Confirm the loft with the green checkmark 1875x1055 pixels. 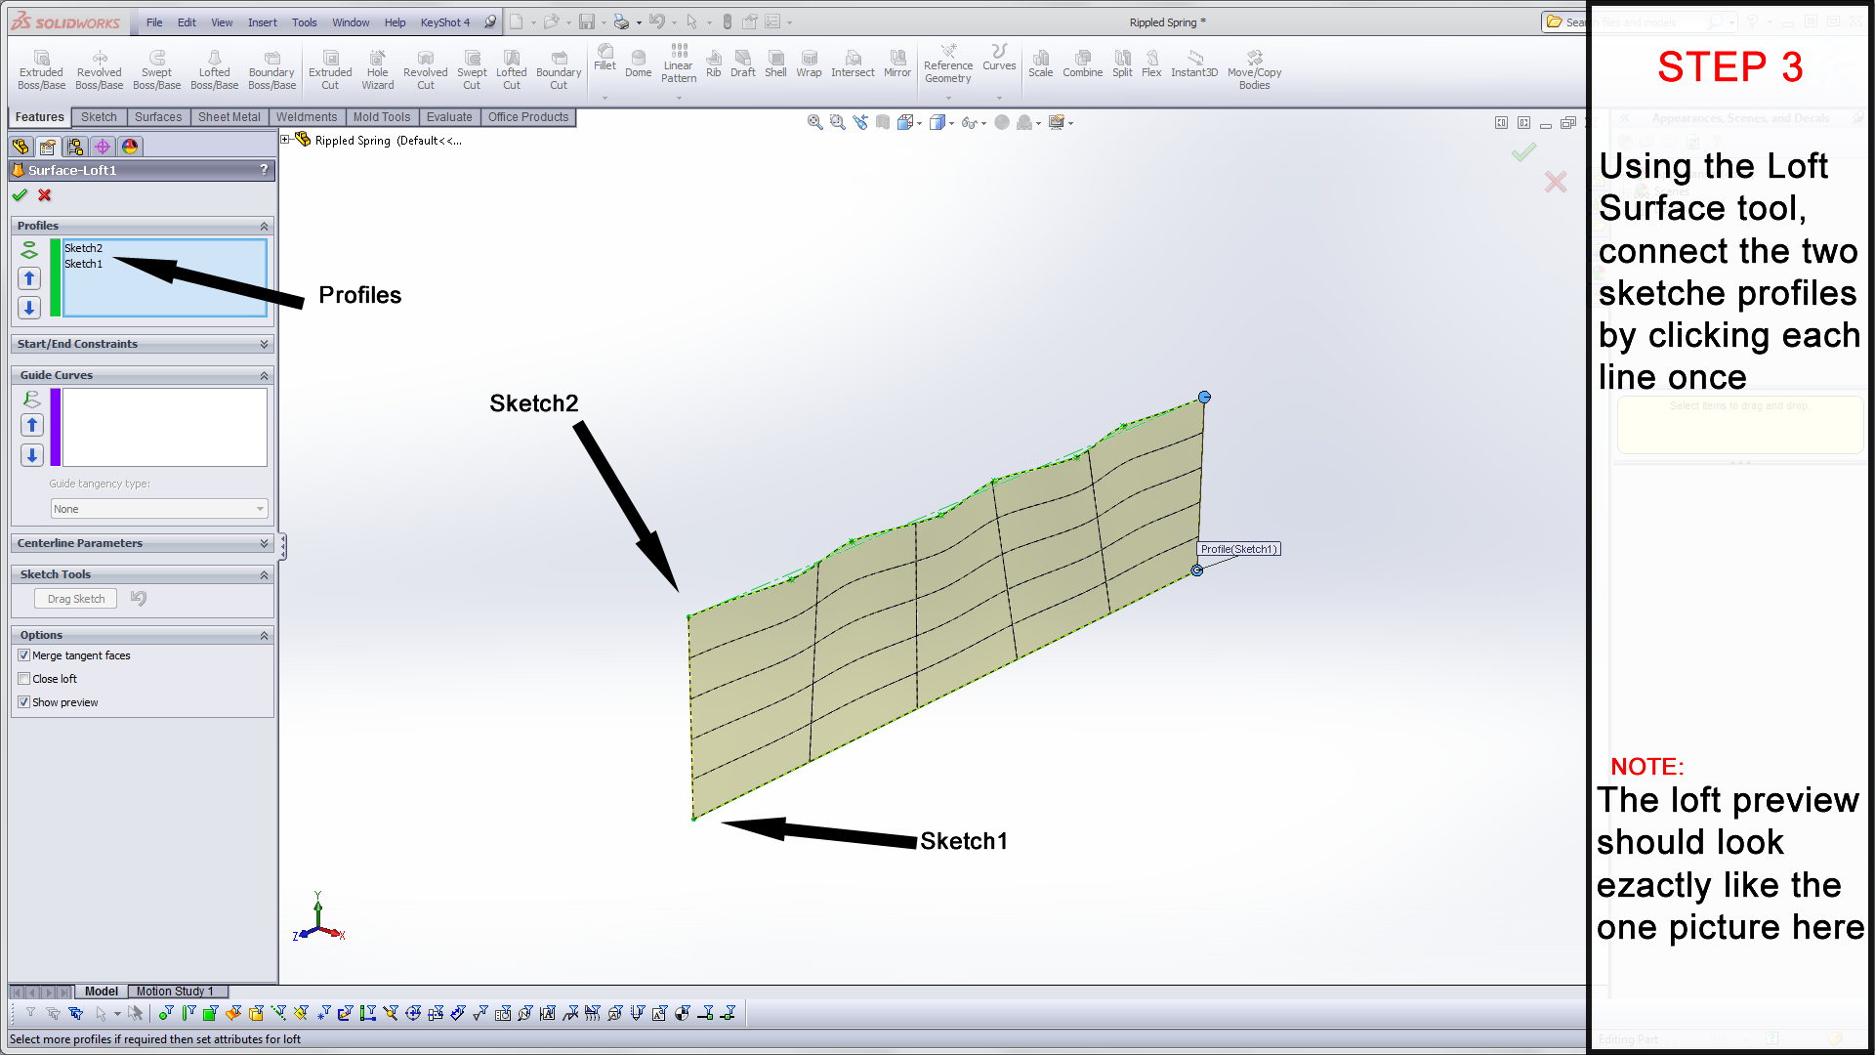click(20, 195)
